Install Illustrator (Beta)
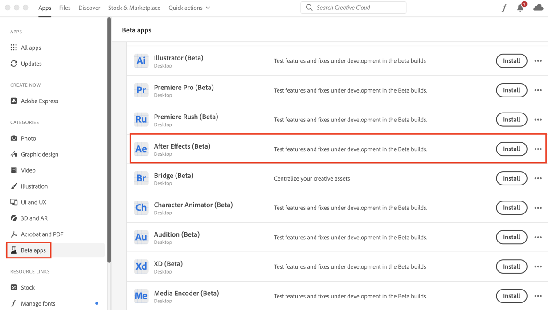This screenshot has height=310, width=548. [x=511, y=61]
